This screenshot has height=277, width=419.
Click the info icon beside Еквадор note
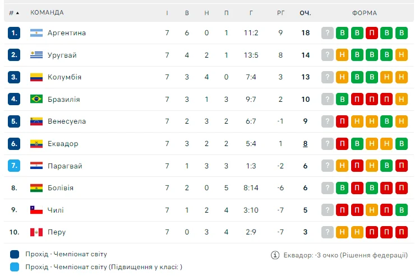point(275,255)
